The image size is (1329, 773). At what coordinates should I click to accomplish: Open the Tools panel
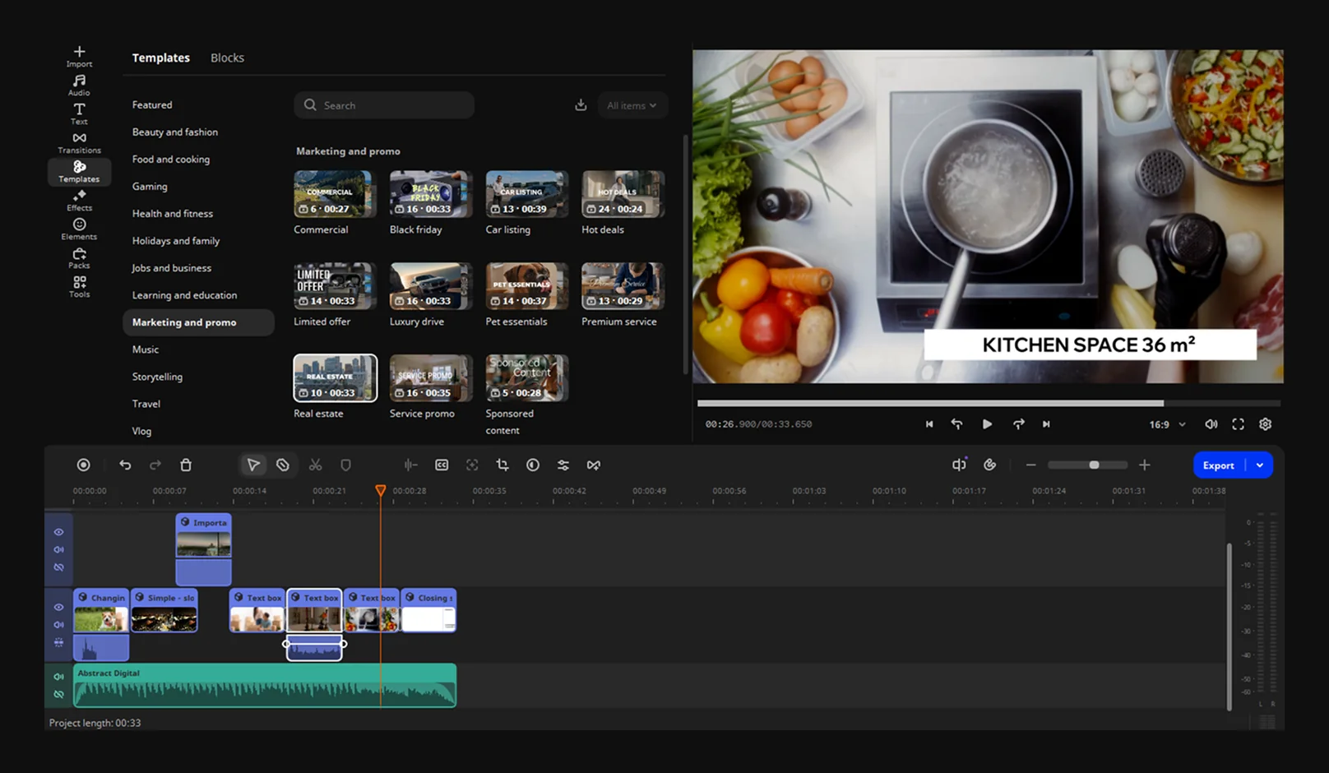click(x=79, y=286)
